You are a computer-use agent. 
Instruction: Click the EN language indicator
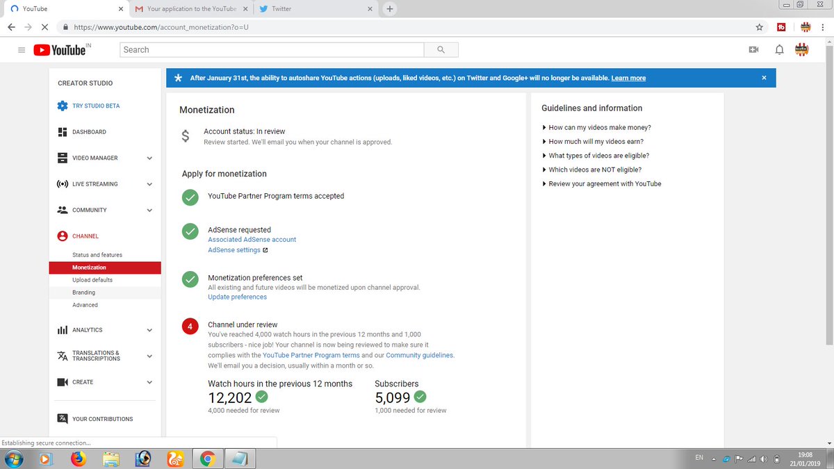point(699,458)
